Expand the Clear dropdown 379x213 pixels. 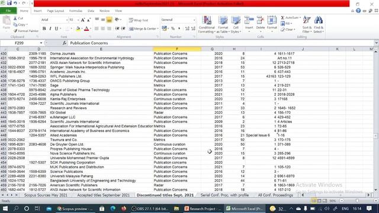click(x=294, y=30)
